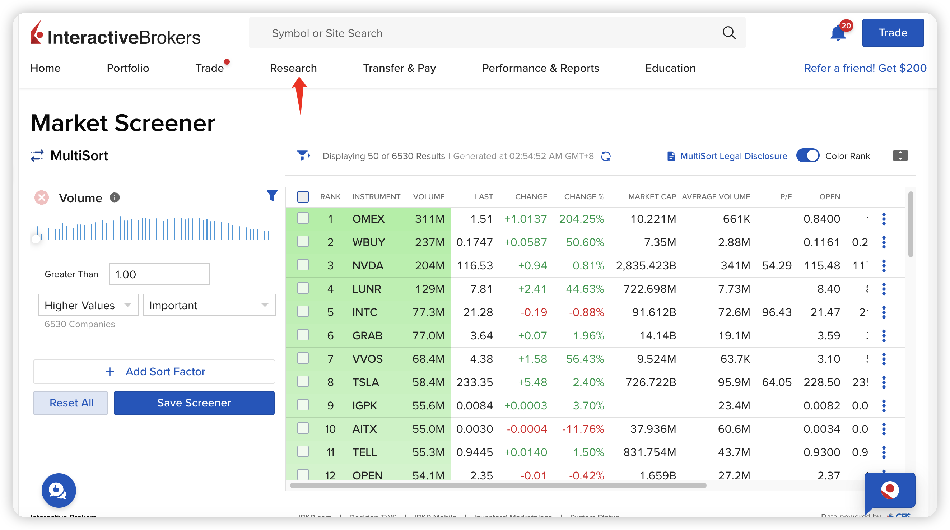950x530 pixels.
Task: Open row menu for IGPK
Action: coord(884,405)
